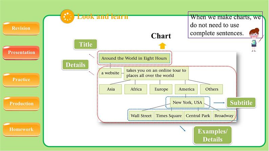Click the Times Square box
This screenshot has height=151, width=269.
[169, 116]
